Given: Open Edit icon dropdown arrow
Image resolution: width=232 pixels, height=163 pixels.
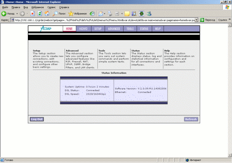Looking at the screenshot, I should click(x=122, y=14).
